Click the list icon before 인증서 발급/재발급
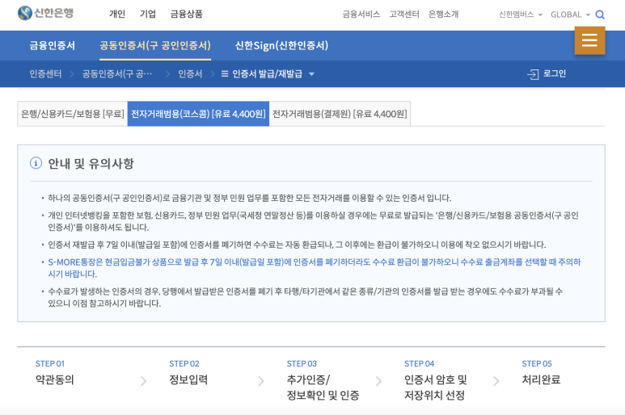This screenshot has height=415, width=625. pos(225,73)
